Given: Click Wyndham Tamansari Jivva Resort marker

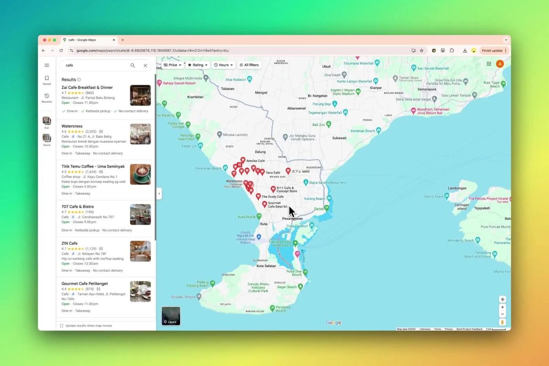Looking at the screenshot, I should (x=413, y=110).
